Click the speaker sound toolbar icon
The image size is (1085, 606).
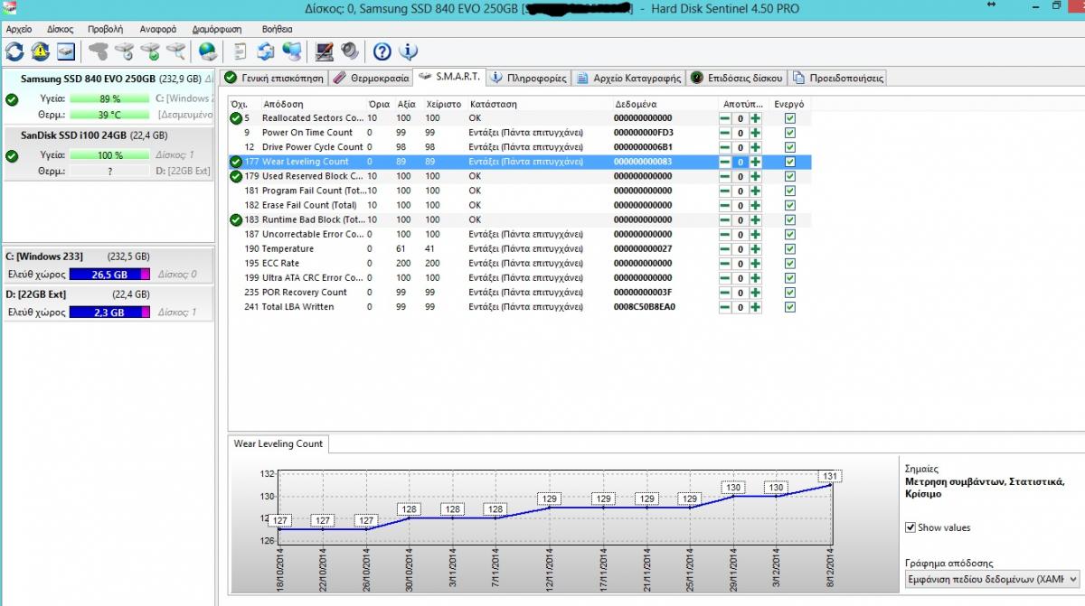(x=350, y=51)
